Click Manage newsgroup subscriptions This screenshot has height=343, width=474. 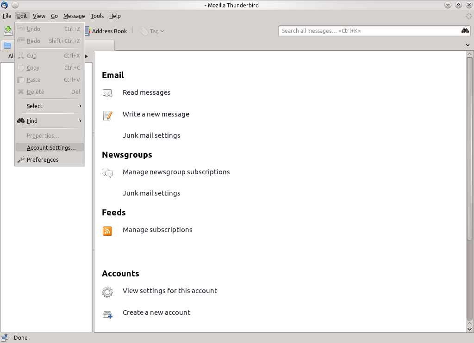coord(176,172)
